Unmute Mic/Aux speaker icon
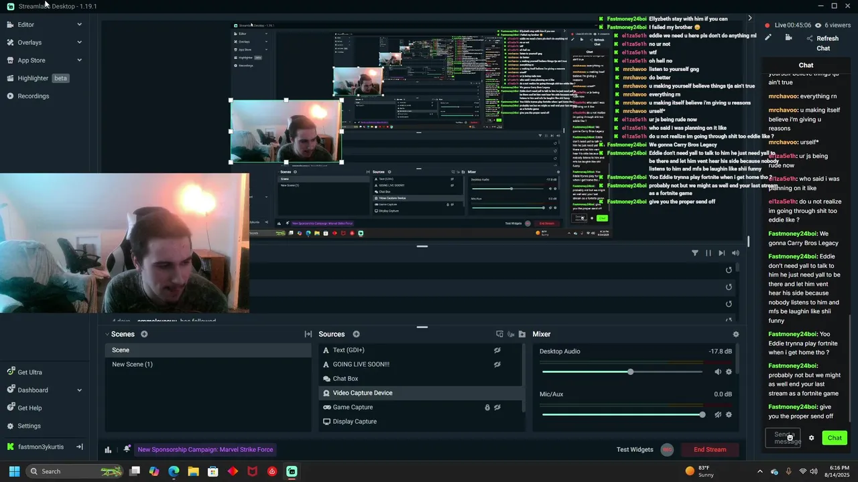The width and height of the screenshot is (858, 482). click(718, 414)
